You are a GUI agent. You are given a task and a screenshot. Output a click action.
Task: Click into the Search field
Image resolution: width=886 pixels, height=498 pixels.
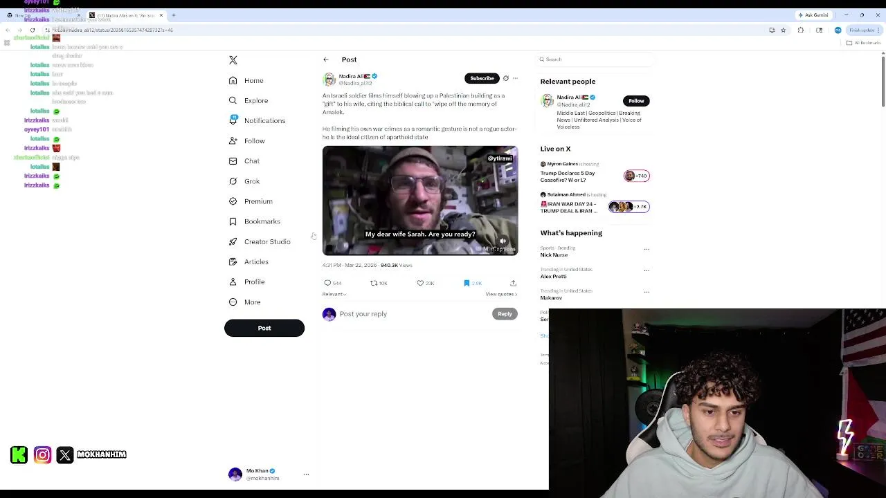(x=595, y=59)
